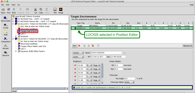Screen dimensions: 195x93
Task: Delete selected target with red X
Action: (79, 46)
